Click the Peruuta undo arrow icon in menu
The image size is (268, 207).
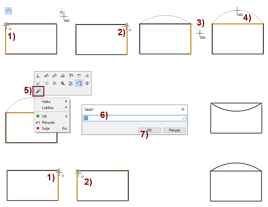point(38,122)
